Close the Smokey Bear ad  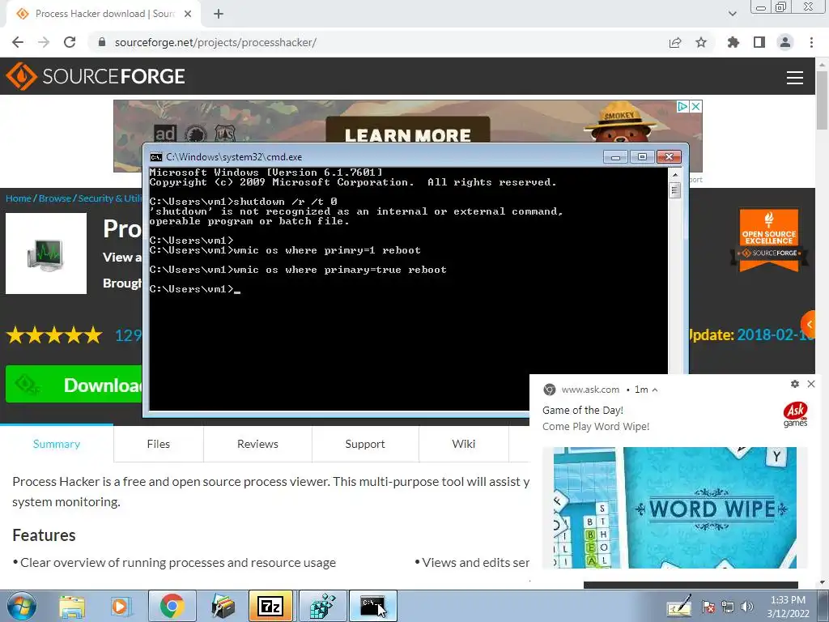tap(696, 106)
